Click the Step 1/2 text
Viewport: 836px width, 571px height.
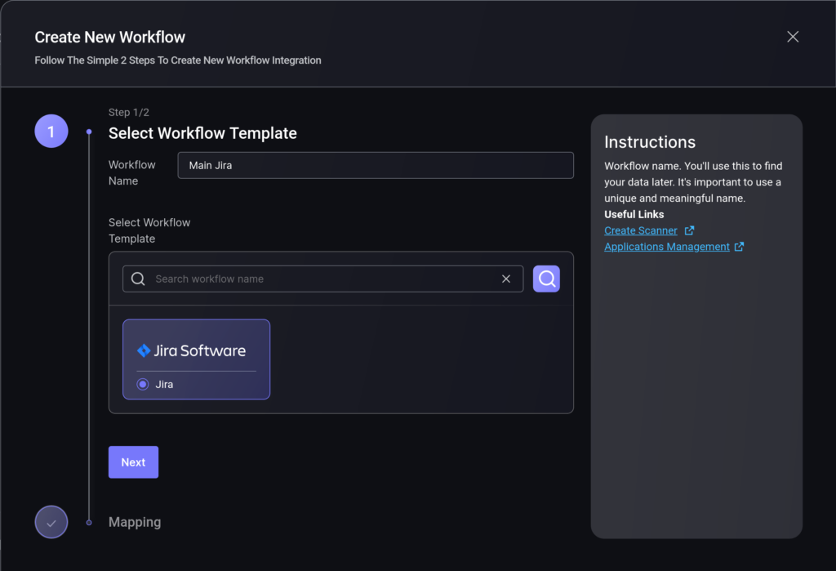click(128, 113)
